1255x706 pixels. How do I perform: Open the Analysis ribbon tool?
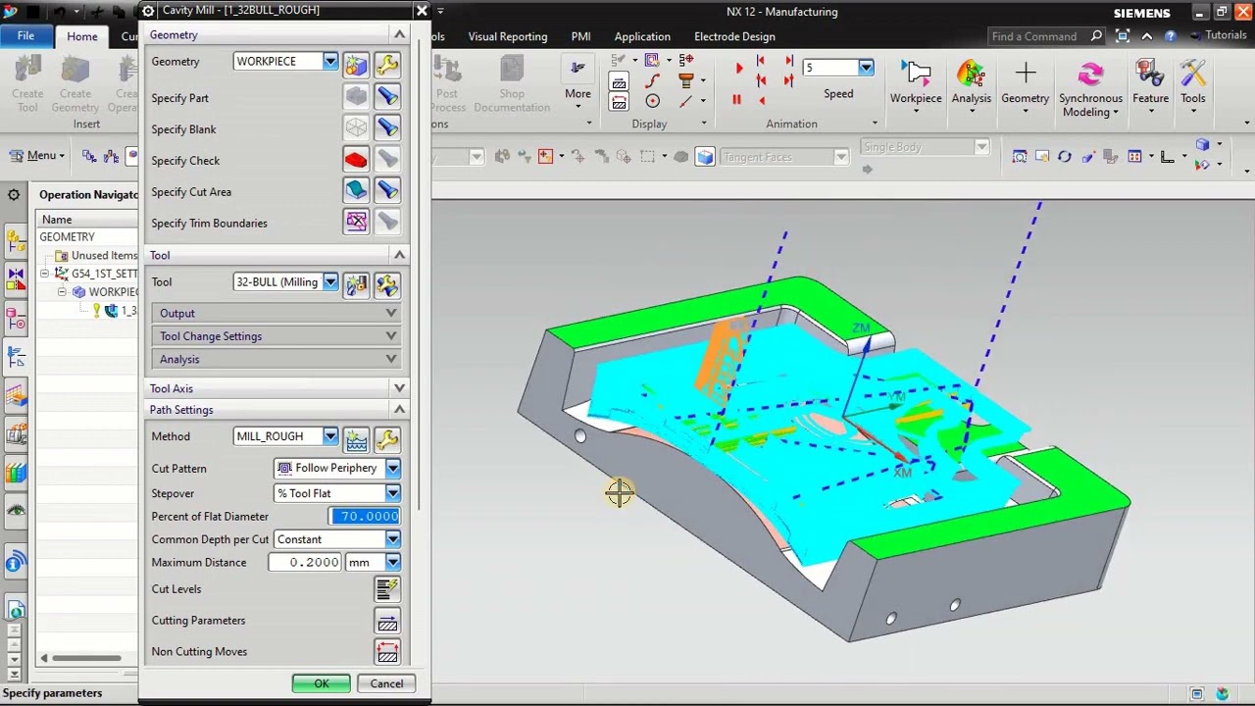point(971,86)
